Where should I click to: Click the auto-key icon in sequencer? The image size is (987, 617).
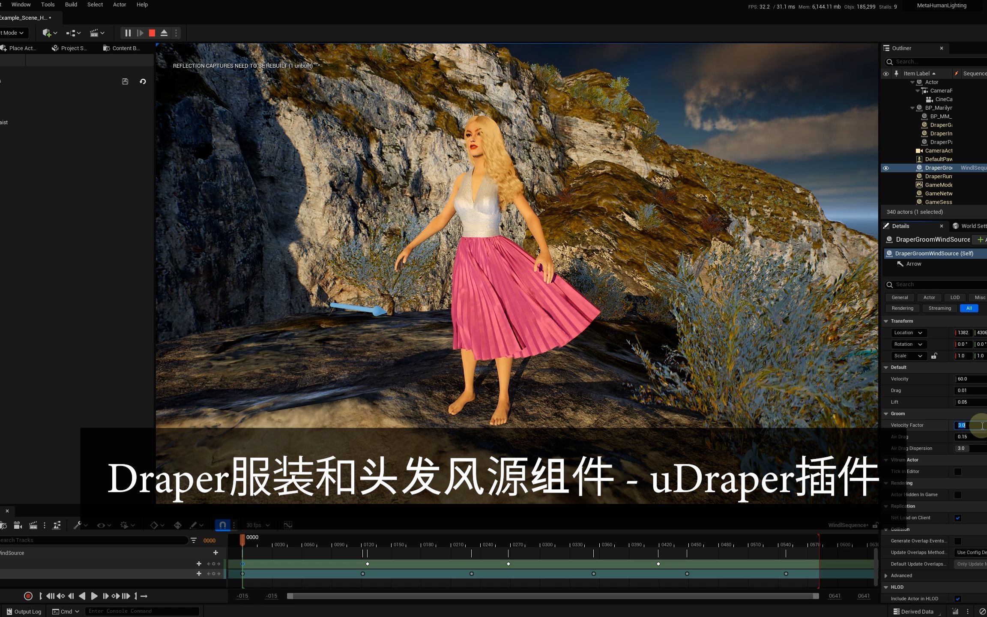tap(178, 525)
